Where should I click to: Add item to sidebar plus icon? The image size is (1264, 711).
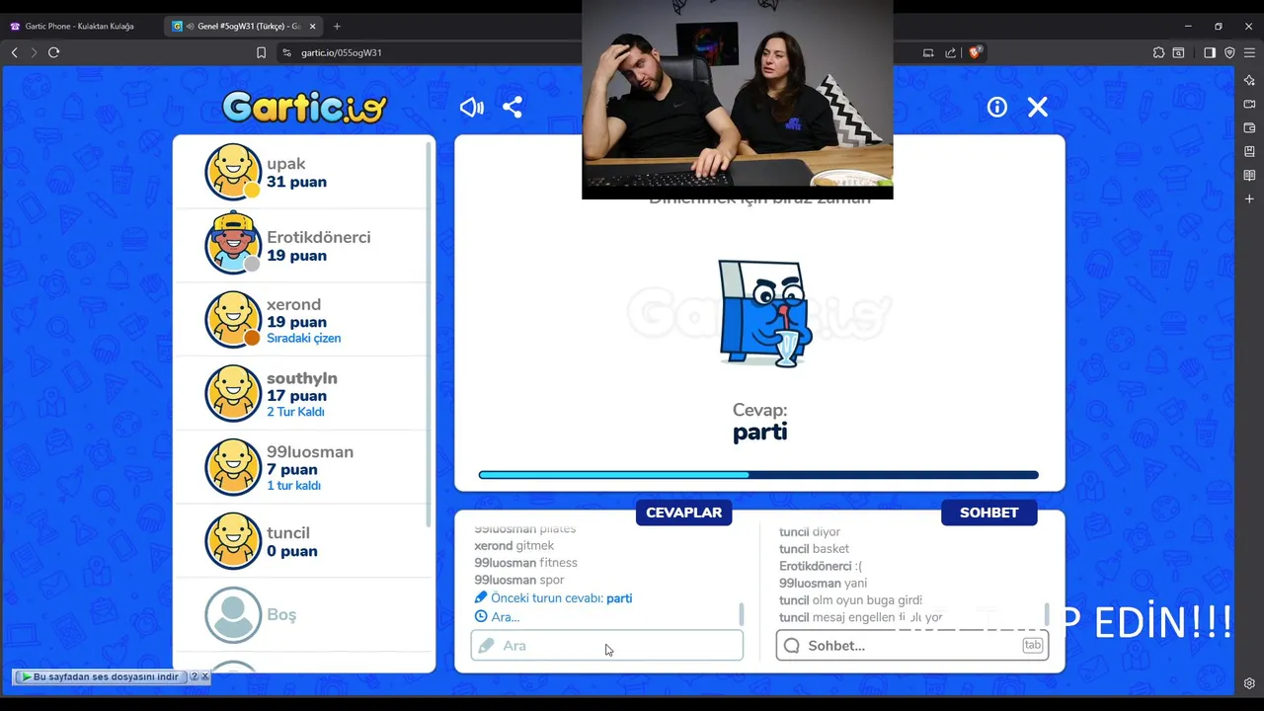(x=1249, y=198)
